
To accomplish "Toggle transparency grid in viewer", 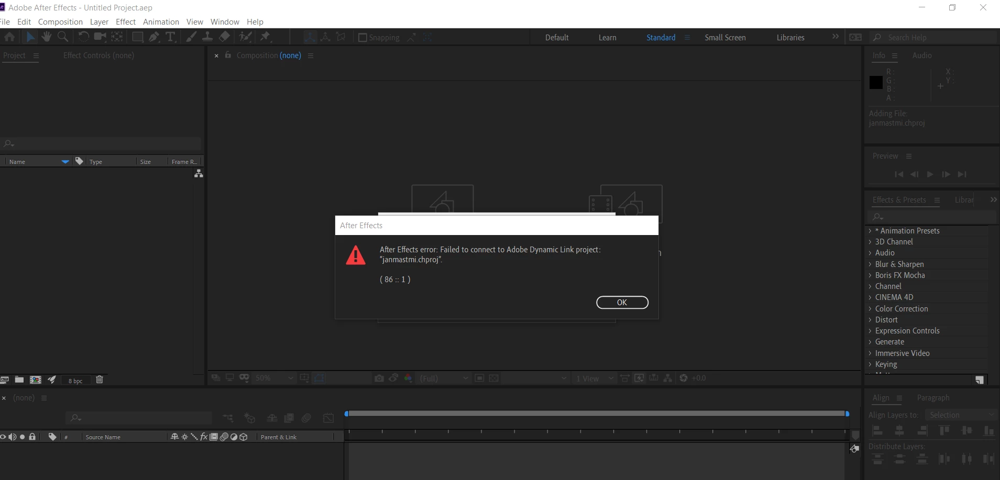I will pos(493,378).
